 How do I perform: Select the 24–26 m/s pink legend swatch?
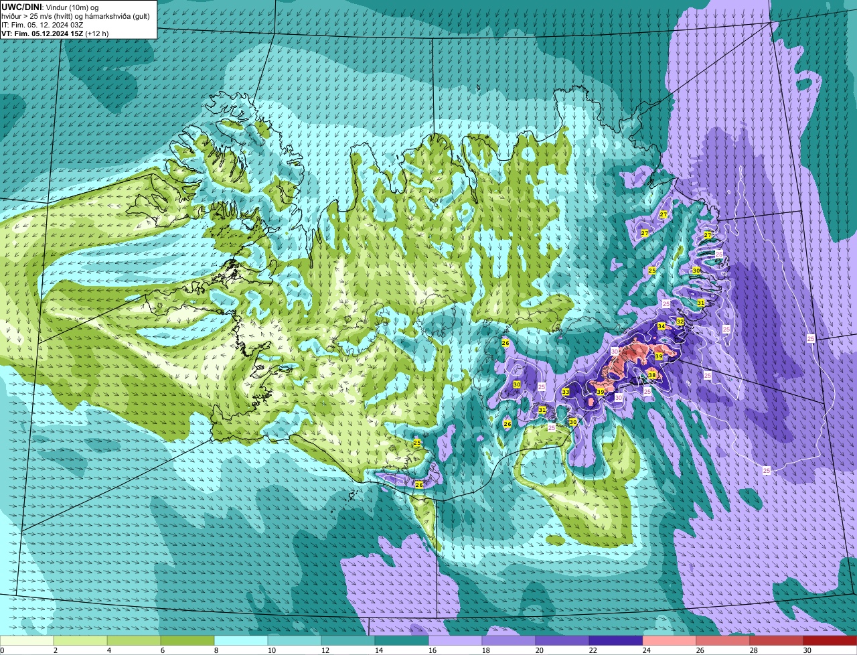point(670,640)
